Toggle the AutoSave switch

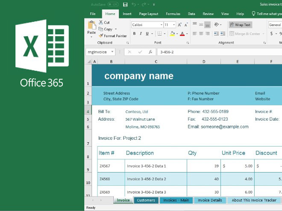coord(113,5)
